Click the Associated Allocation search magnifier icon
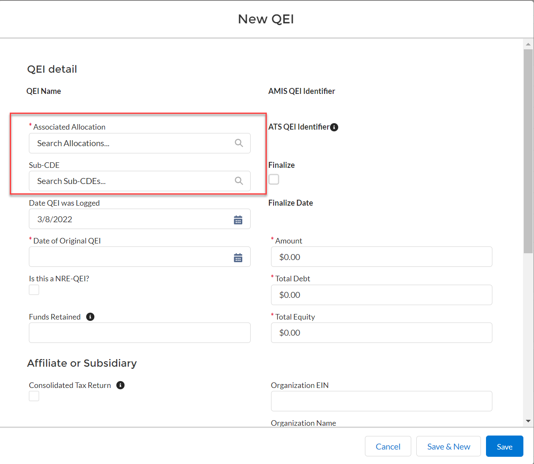 click(x=239, y=143)
